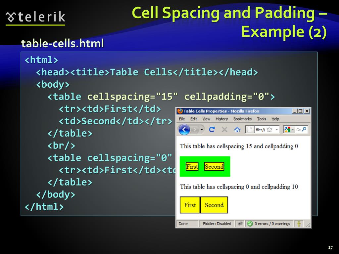This screenshot has width=339, height=254.
Task: Click the page identity icon in address bar
Action: [x=250, y=130]
